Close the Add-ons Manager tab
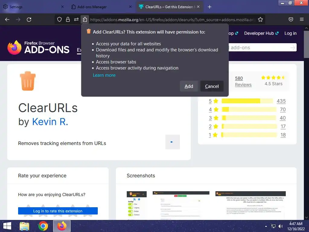The width and height of the screenshot is (309, 232). click(130, 7)
